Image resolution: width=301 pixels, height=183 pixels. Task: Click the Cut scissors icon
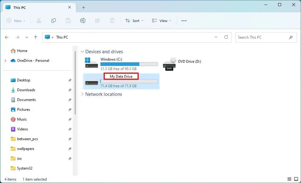click(x=39, y=21)
